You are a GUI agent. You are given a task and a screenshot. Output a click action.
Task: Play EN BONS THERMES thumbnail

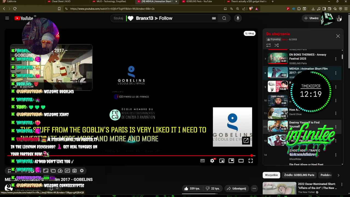[x=278, y=58]
